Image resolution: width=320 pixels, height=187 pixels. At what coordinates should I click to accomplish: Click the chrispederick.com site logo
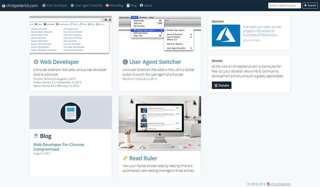point(20,5)
